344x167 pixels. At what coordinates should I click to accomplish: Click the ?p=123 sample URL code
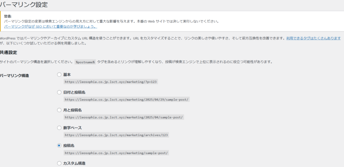(111, 82)
